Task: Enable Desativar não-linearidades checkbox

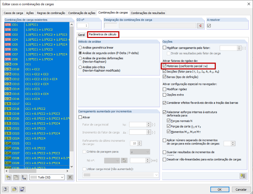Action: point(164,159)
